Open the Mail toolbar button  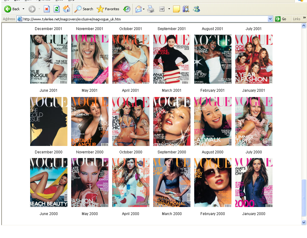(138, 9)
